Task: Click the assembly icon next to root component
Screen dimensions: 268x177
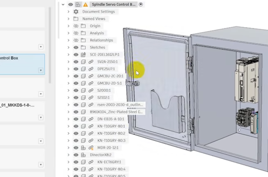Action: pos(78,5)
